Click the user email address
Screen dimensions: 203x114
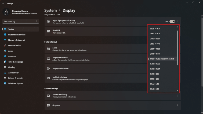tap(25, 14)
